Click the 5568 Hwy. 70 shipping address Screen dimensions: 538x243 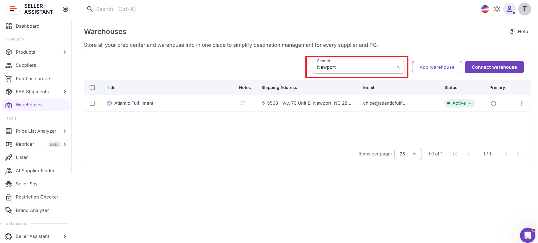(309, 103)
